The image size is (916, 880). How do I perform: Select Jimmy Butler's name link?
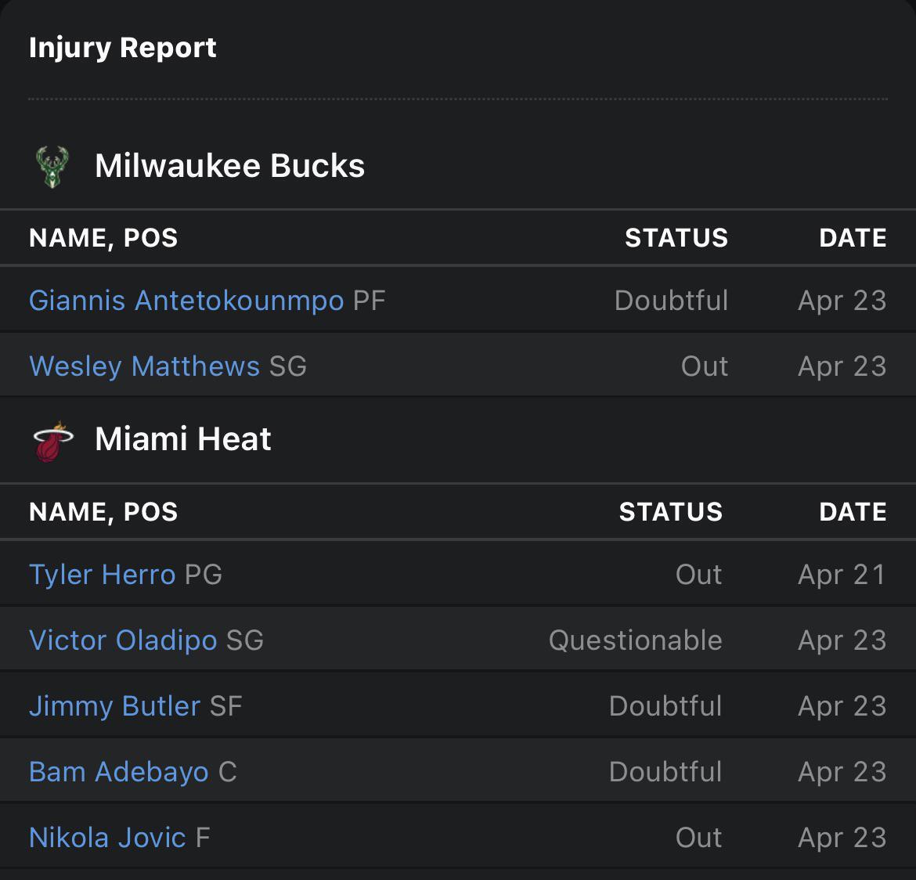(114, 706)
